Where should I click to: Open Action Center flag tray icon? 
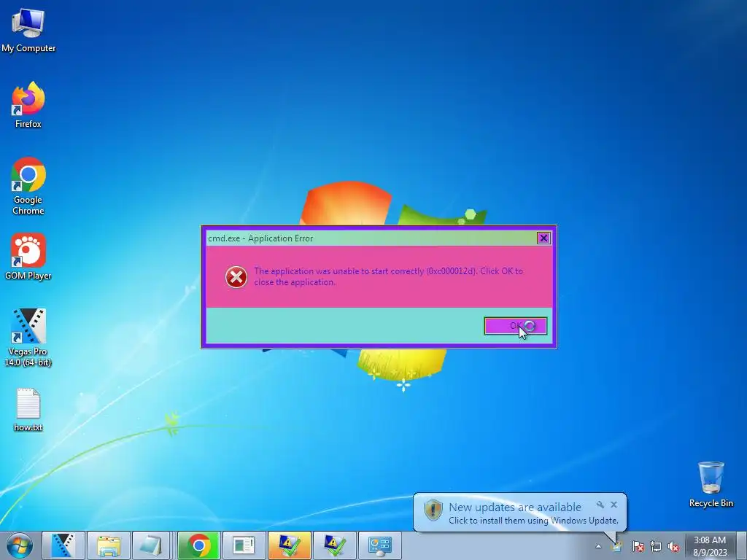(x=638, y=546)
